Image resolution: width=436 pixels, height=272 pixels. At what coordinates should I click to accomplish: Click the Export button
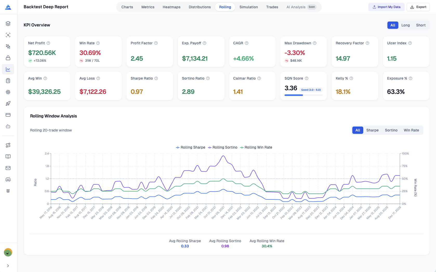(x=418, y=7)
